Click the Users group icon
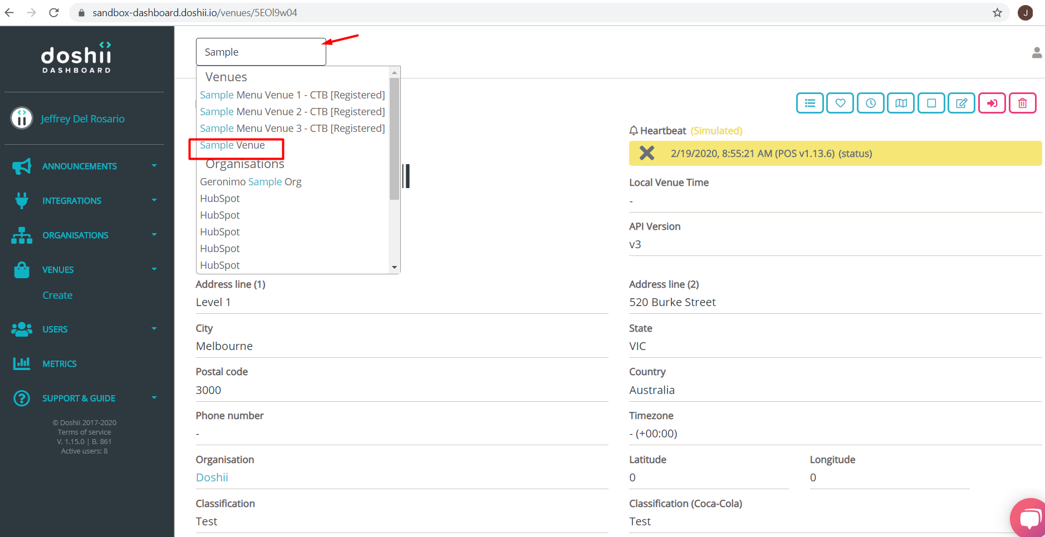This screenshot has height=537, width=1045. pos(22,329)
